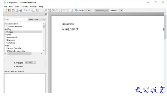The height and width of the screenshot is (98, 167).
Task: Click the Precalculus header text on the page
Action: click(68, 24)
